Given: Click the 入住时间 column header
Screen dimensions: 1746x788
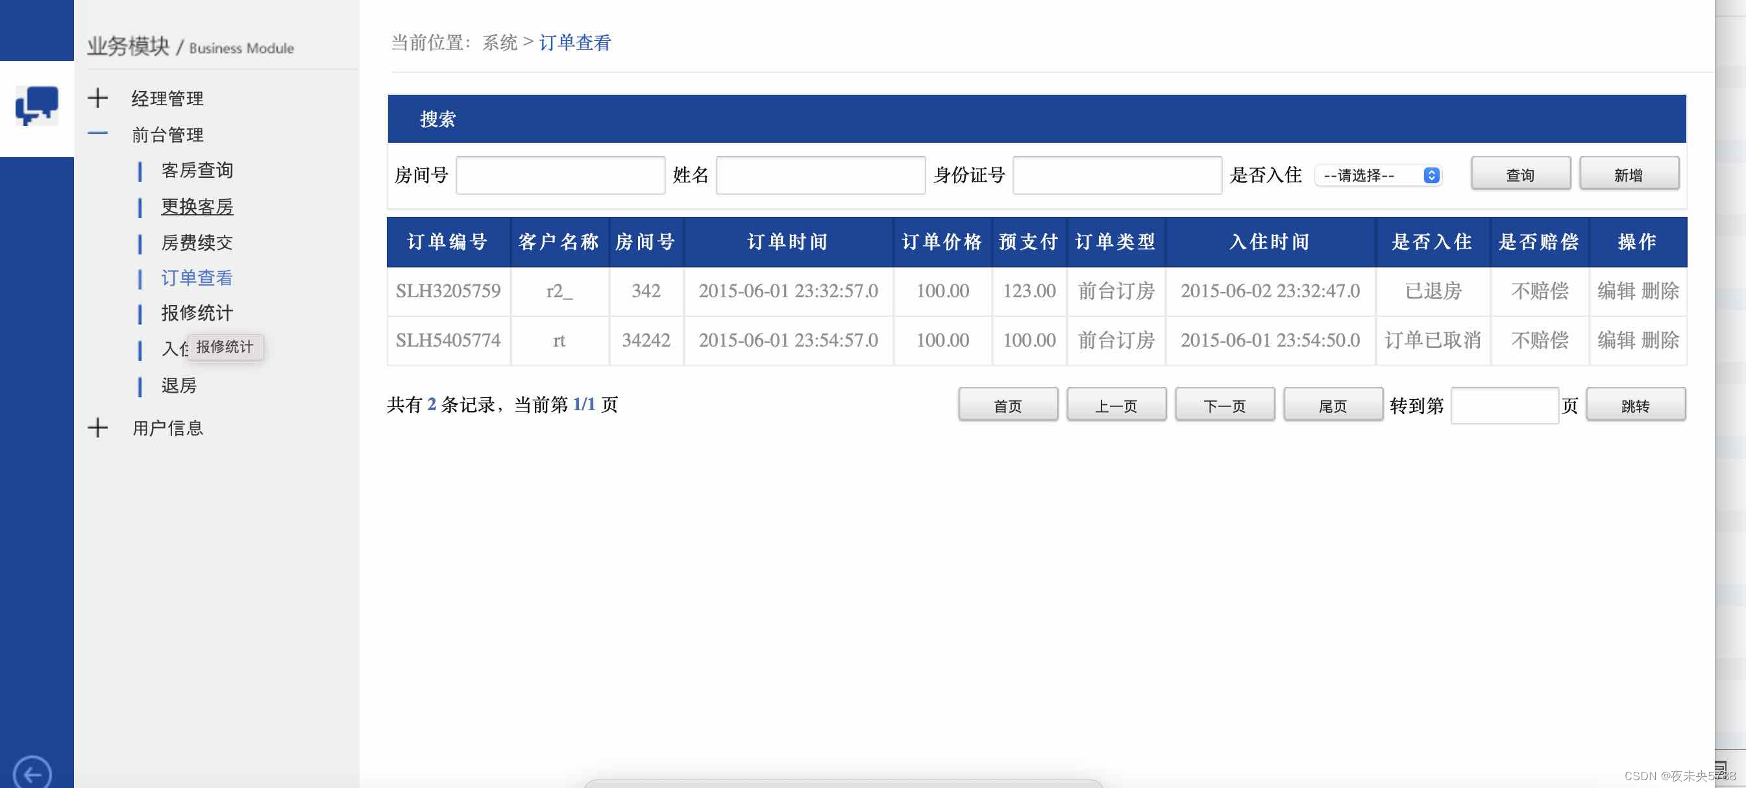Looking at the screenshot, I should coord(1270,242).
